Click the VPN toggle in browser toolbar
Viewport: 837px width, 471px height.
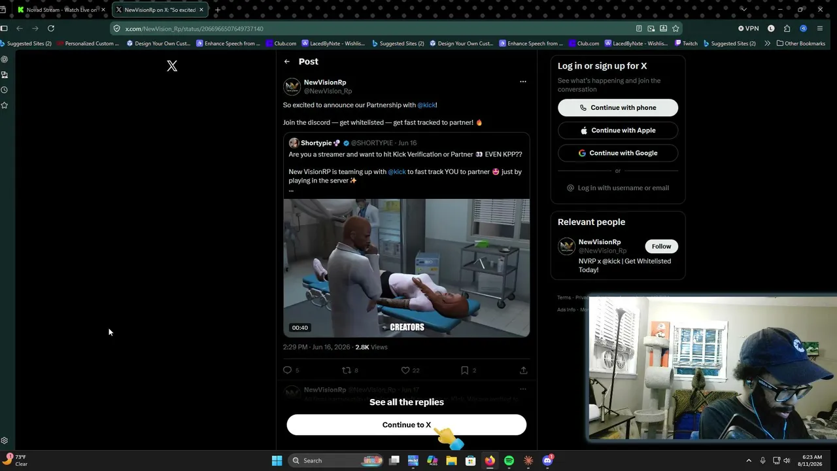(x=749, y=28)
